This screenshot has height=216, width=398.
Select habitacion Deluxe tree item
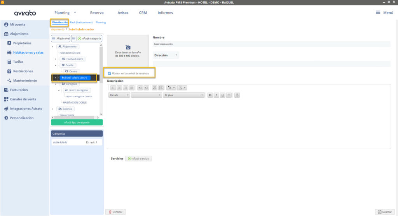(70, 53)
